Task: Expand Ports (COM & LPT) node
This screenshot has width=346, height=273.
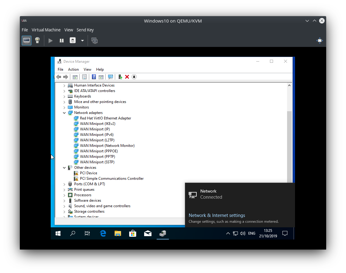Action: pos(64,184)
